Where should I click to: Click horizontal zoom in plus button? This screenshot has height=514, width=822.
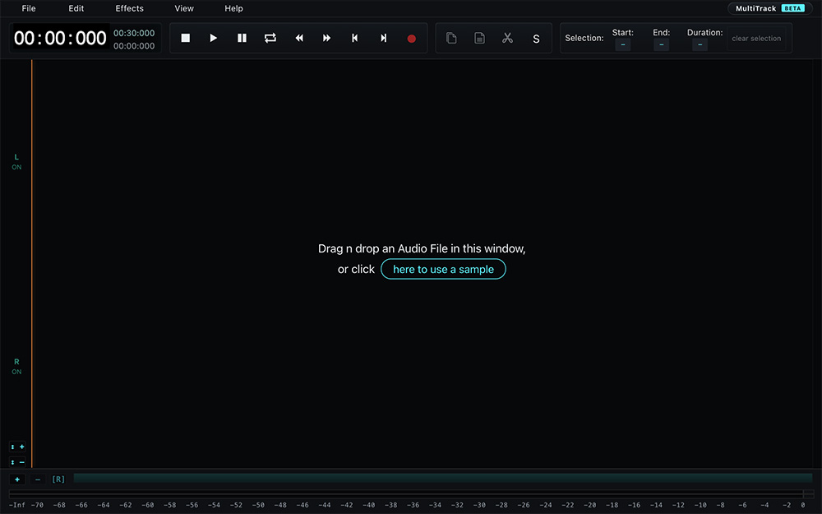[17, 479]
